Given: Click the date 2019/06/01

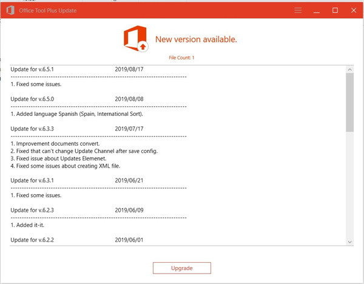Looking at the screenshot, I should click(x=129, y=240).
